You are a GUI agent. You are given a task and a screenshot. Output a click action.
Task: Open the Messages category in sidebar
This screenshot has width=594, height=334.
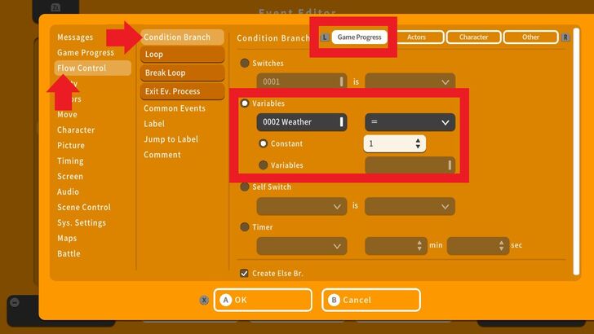75,37
